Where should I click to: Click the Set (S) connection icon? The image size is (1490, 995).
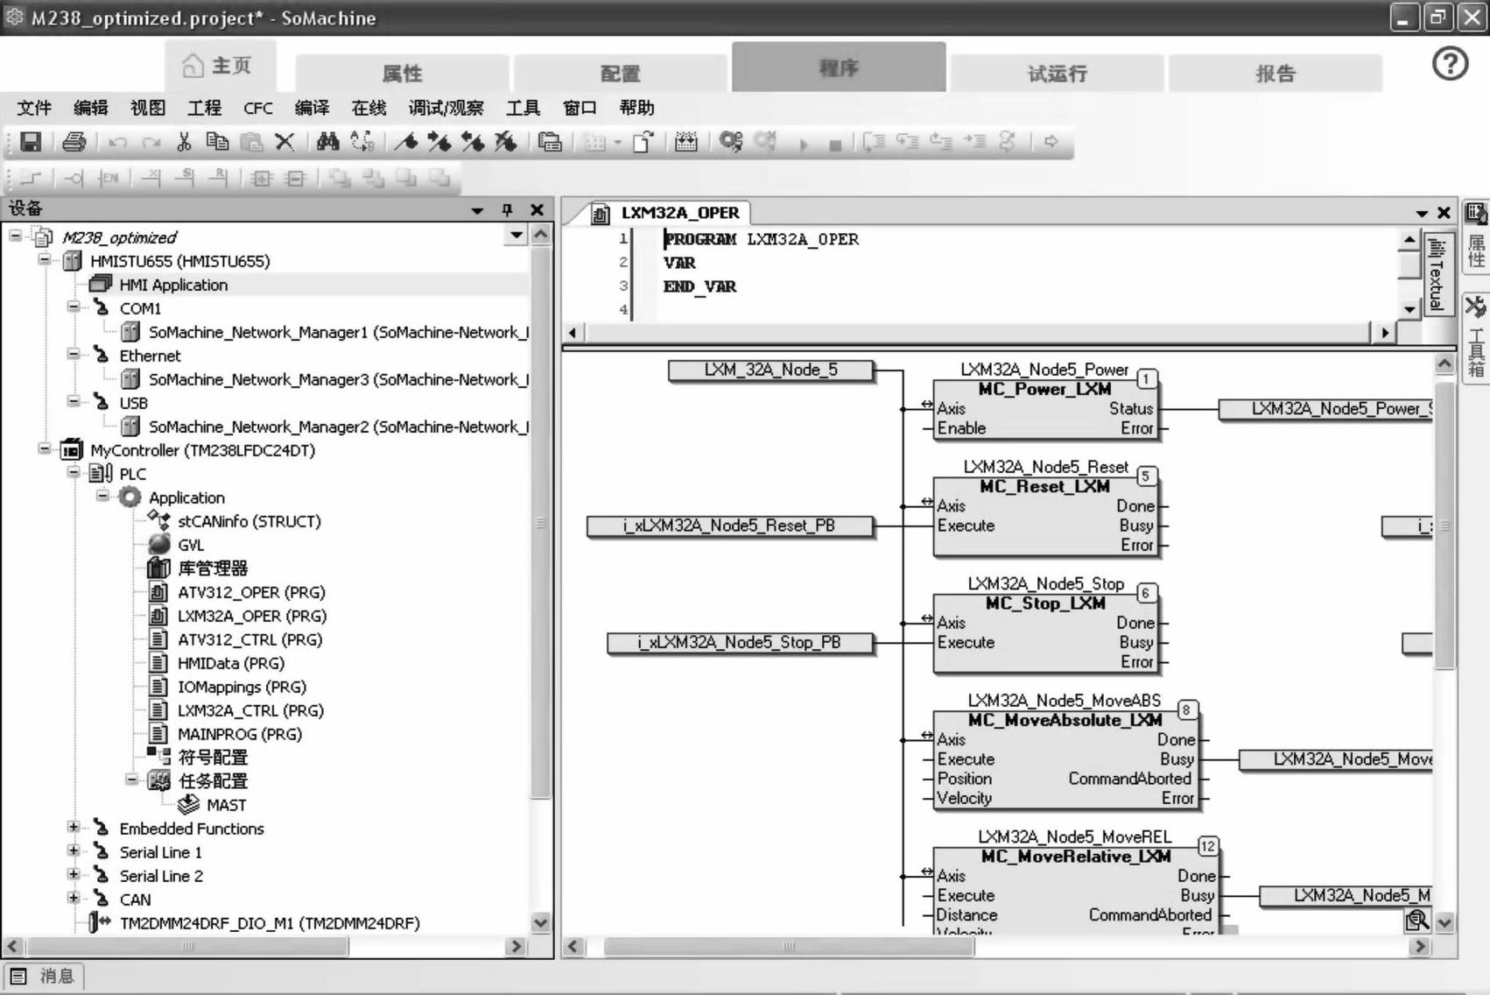[185, 178]
